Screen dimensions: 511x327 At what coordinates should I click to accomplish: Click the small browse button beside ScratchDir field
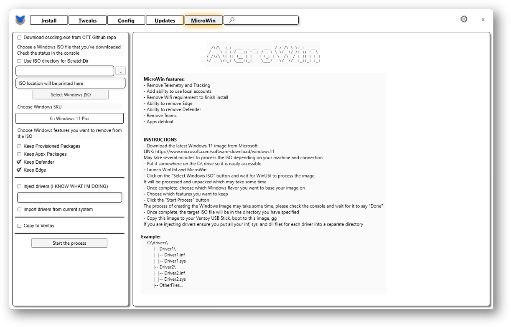(120, 71)
